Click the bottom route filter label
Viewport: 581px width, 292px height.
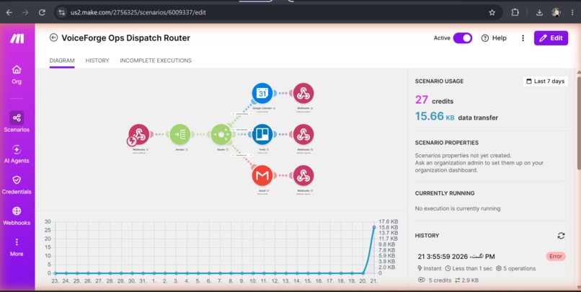242,155
